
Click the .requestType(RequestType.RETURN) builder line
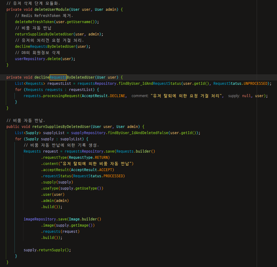tap(75, 158)
